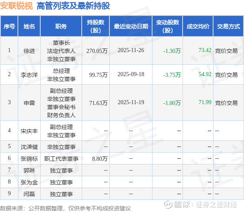Click the 高管列表及最新持股 heading
This screenshot has height=212, width=244.
pos(73,6)
